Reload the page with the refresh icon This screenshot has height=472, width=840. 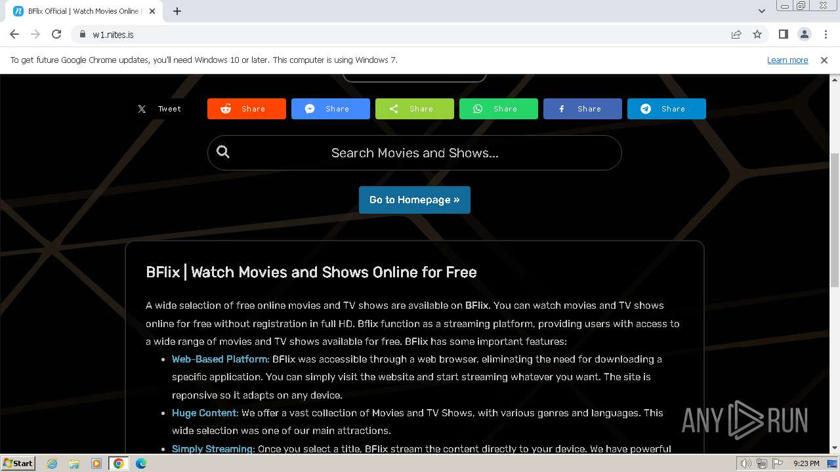56,34
